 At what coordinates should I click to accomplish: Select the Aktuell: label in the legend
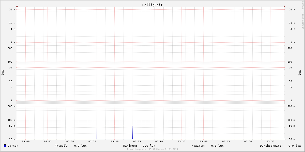(62, 146)
